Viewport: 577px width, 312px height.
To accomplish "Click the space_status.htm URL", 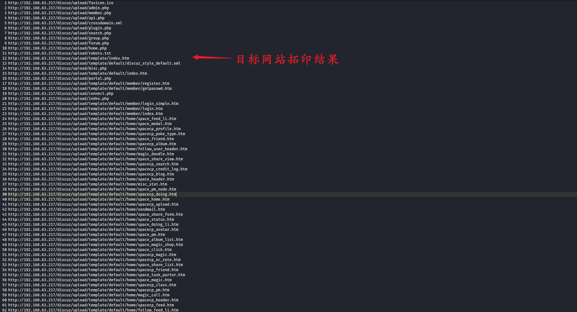I will click(91, 219).
